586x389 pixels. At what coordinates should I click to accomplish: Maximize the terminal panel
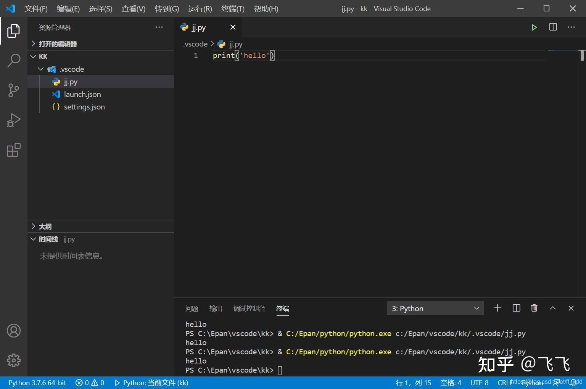click(x=552, y=308)
